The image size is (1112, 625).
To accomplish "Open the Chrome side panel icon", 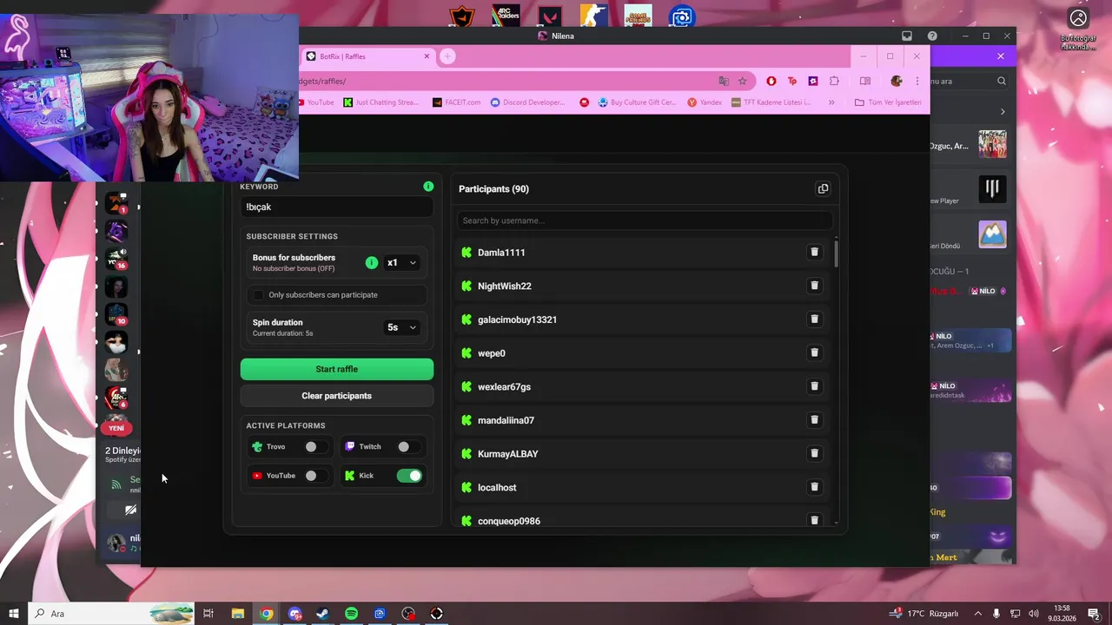I will [x=865, y=81].
